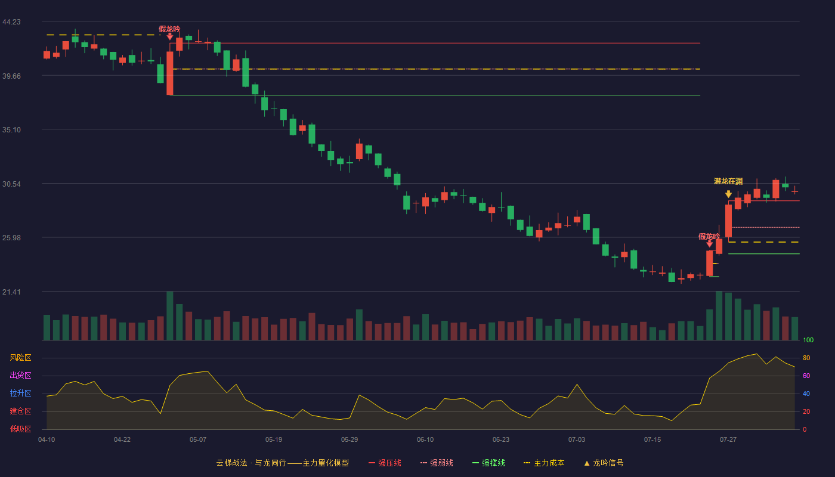Screen dimensions: 835x477
Task: Click the 建仓区 zone label
Action: tap(20, 411)
